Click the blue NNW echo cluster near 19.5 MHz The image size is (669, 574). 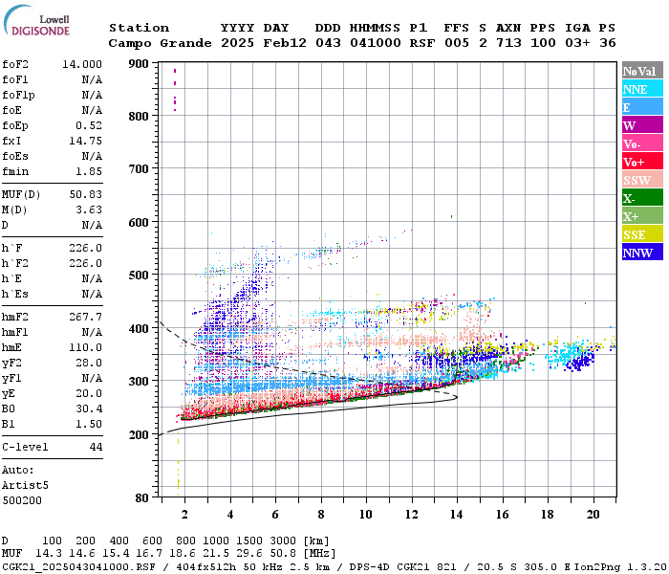click(580, 362)
